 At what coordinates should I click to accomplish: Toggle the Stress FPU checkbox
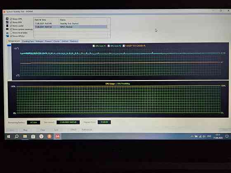click(11, 22)
